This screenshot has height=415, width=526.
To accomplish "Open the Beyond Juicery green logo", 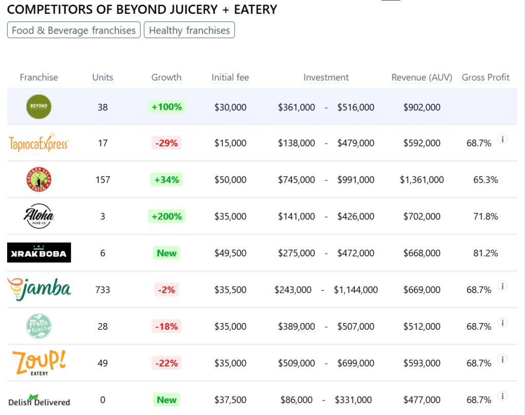I will [39, 107].
